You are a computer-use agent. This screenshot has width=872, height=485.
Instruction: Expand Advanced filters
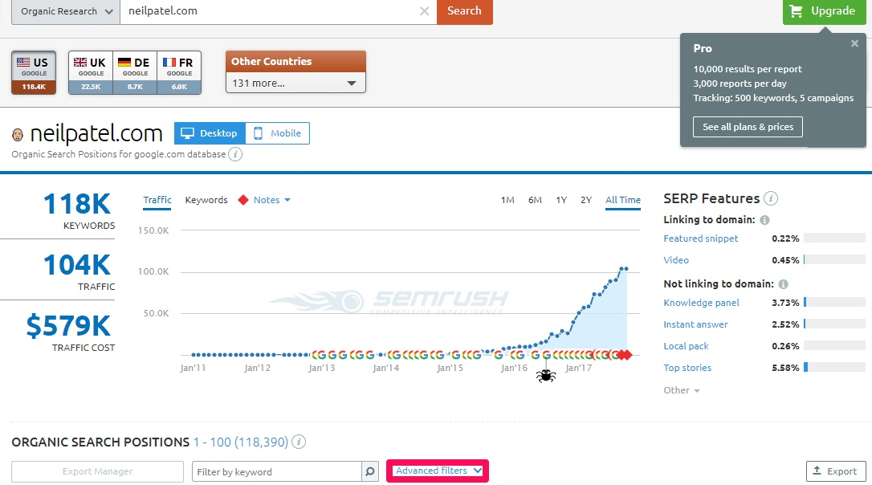point(438,471)
